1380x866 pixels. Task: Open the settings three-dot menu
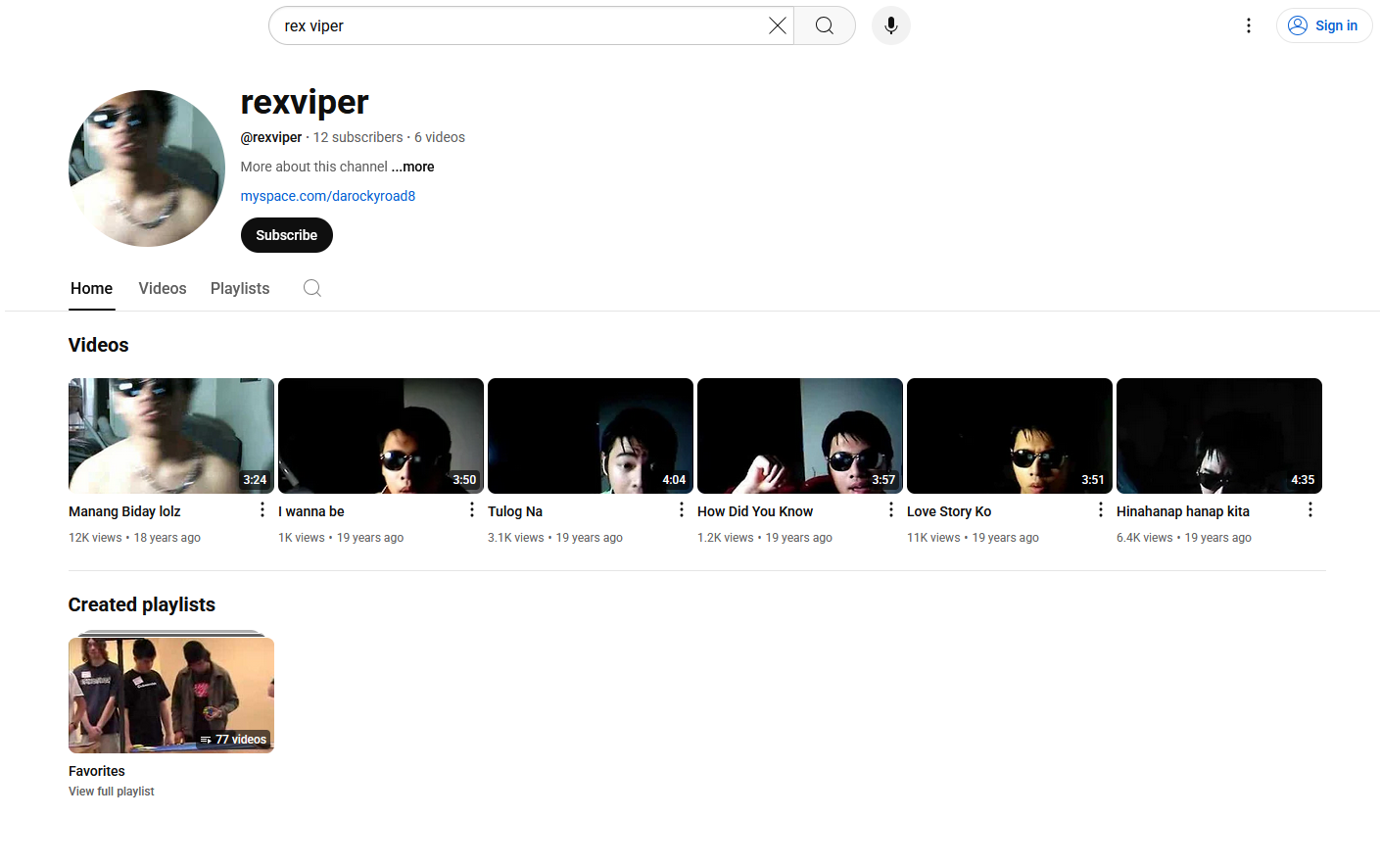tap(1248, 25)
